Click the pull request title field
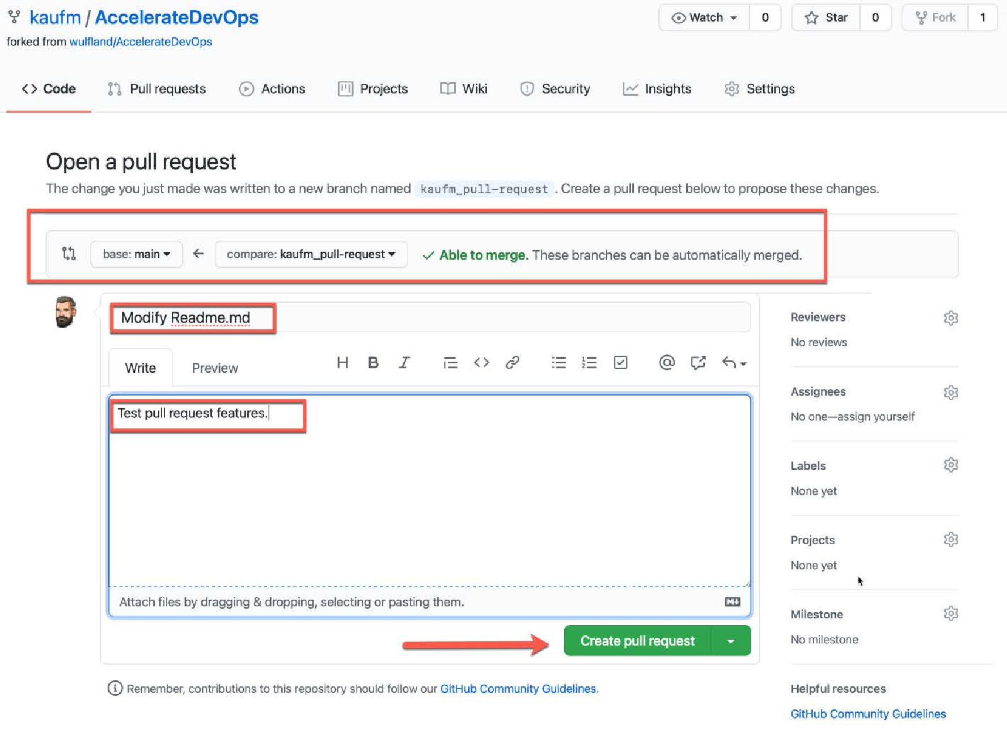 pos(431,317)
